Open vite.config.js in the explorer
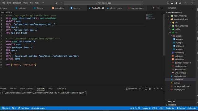The image size is (198, 111). (x=181, y=73)
